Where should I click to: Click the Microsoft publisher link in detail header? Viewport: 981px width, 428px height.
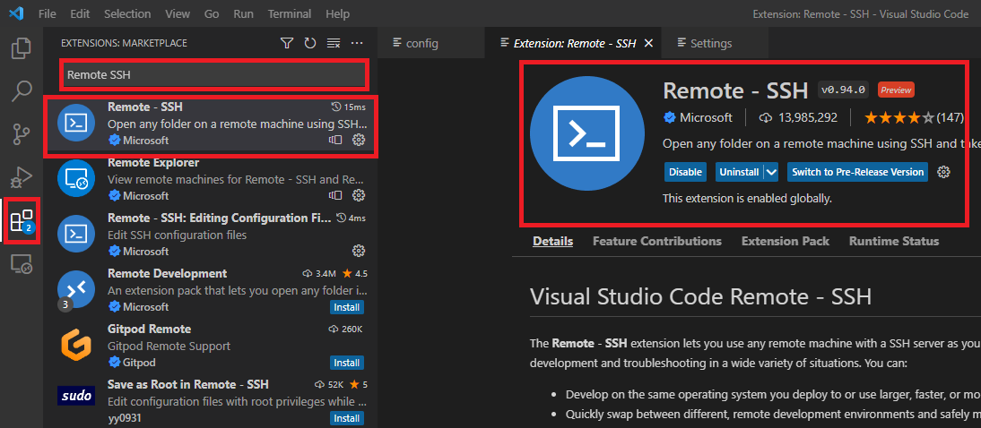click(705, 116)
